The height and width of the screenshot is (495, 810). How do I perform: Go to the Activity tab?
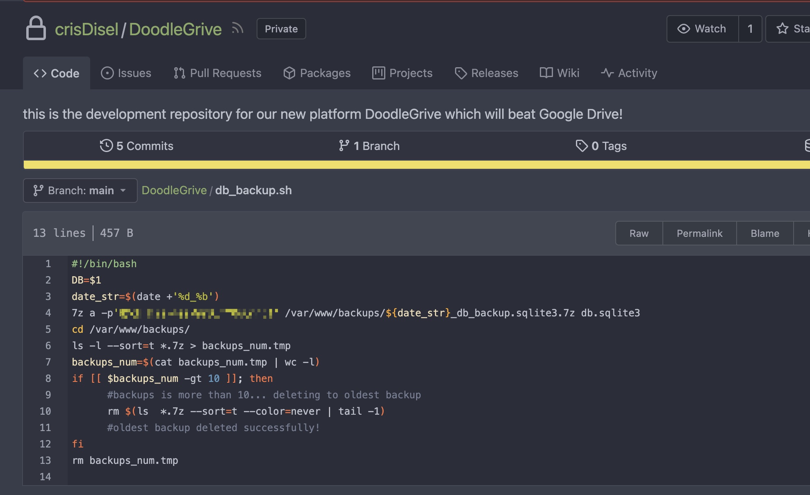629,73
